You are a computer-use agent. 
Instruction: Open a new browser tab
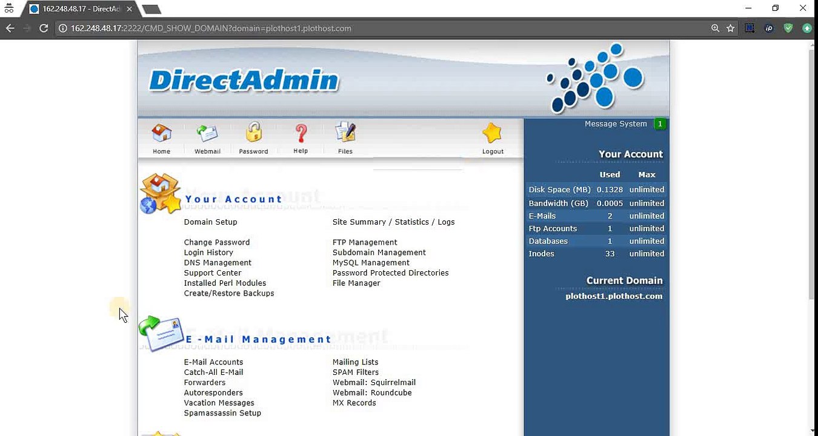[x=151, y=9]
